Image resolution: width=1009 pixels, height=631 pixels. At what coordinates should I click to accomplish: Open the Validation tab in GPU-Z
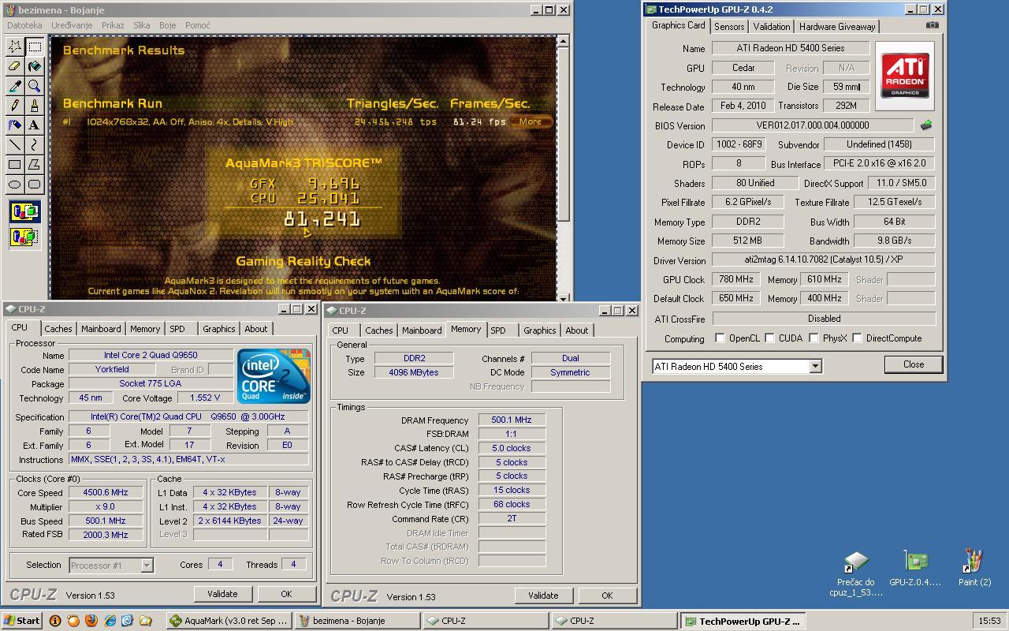click(771, 26)
